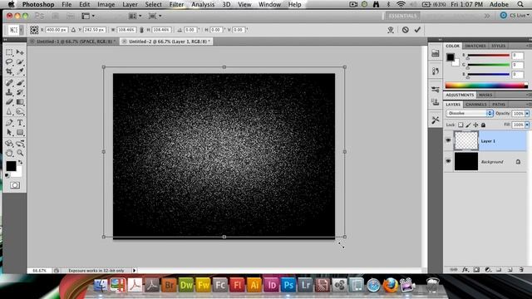The image size is (532, 299).
Task: Reset to default foreground and background colors
Action: pos(7,175)
